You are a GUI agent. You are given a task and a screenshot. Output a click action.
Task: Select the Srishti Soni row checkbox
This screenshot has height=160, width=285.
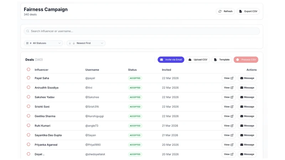[28, 106]
